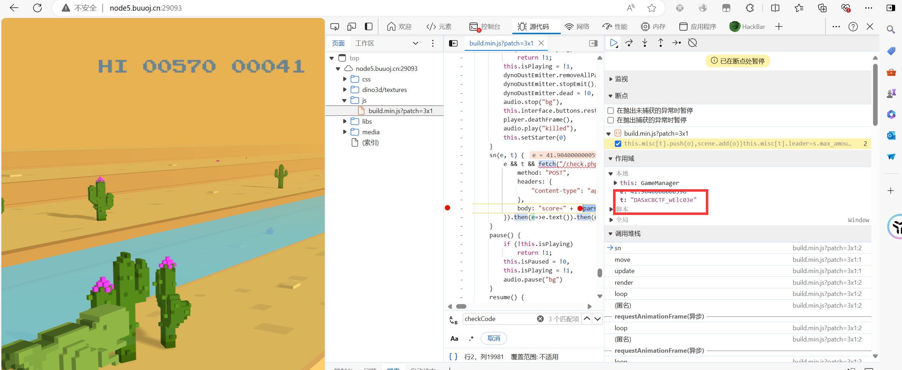Open DevTools more options ellipsis
This screenshot has height=370, width=902.
[836, 26]
